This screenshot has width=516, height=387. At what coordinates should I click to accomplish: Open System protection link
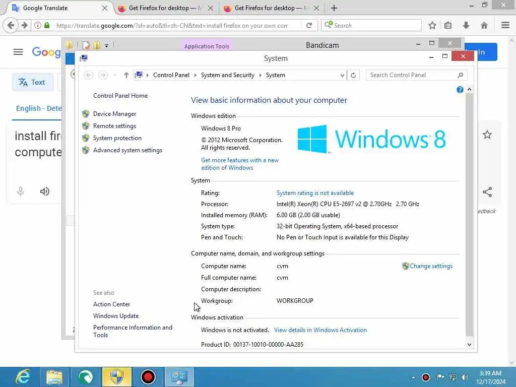pos(117,138)
